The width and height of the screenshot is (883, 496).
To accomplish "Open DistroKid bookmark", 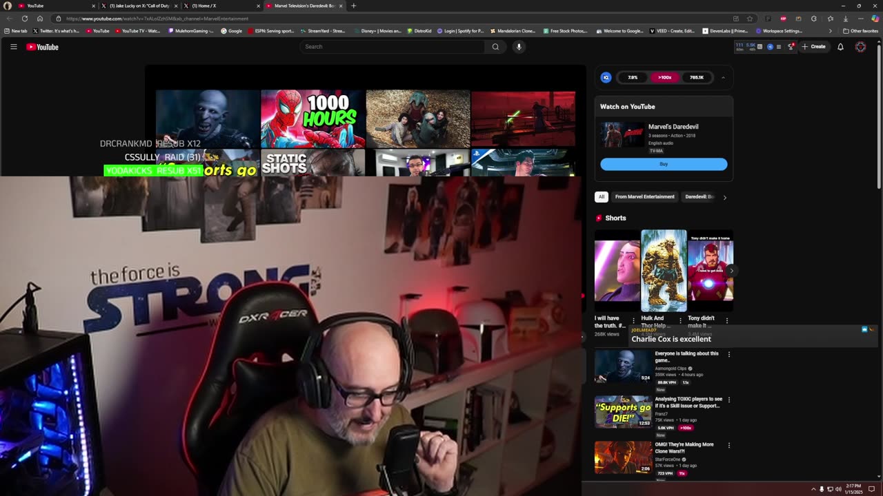I will pyautogui.click(x=419, y=31).
